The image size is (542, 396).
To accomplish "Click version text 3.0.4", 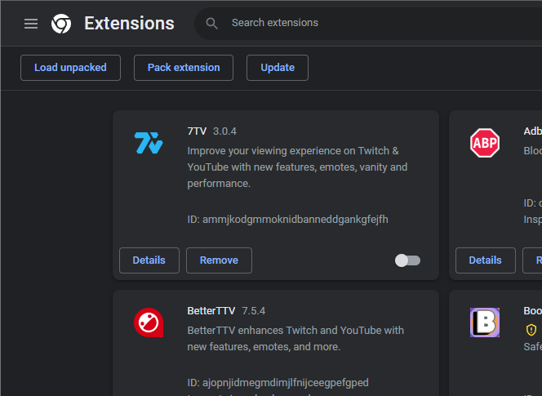I will (x=224, y=131).
